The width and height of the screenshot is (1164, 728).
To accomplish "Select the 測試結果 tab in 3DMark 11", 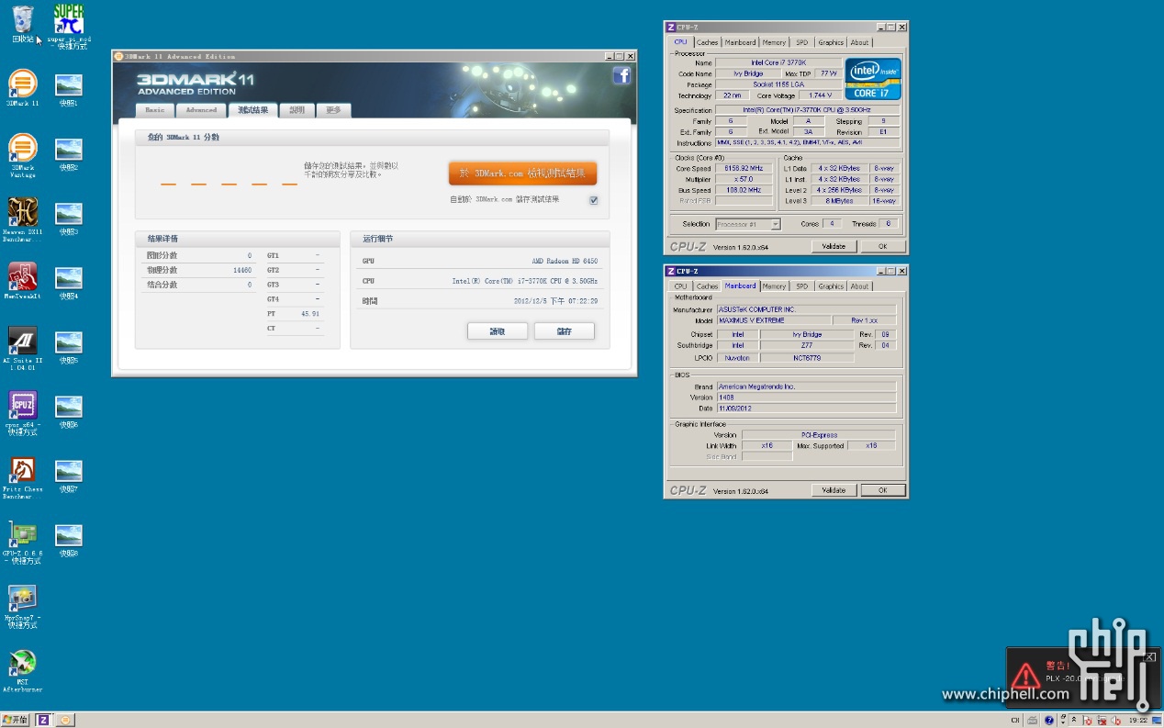I will pos(252,110).
